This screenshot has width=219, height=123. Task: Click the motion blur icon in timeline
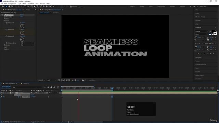click(x=54, y=87)
